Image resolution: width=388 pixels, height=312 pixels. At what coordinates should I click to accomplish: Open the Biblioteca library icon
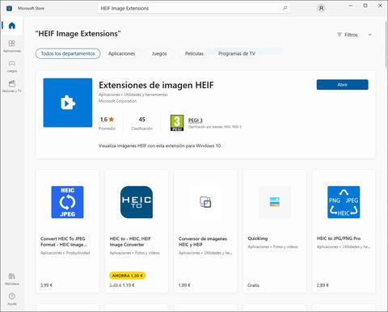(x=12, y=279)
